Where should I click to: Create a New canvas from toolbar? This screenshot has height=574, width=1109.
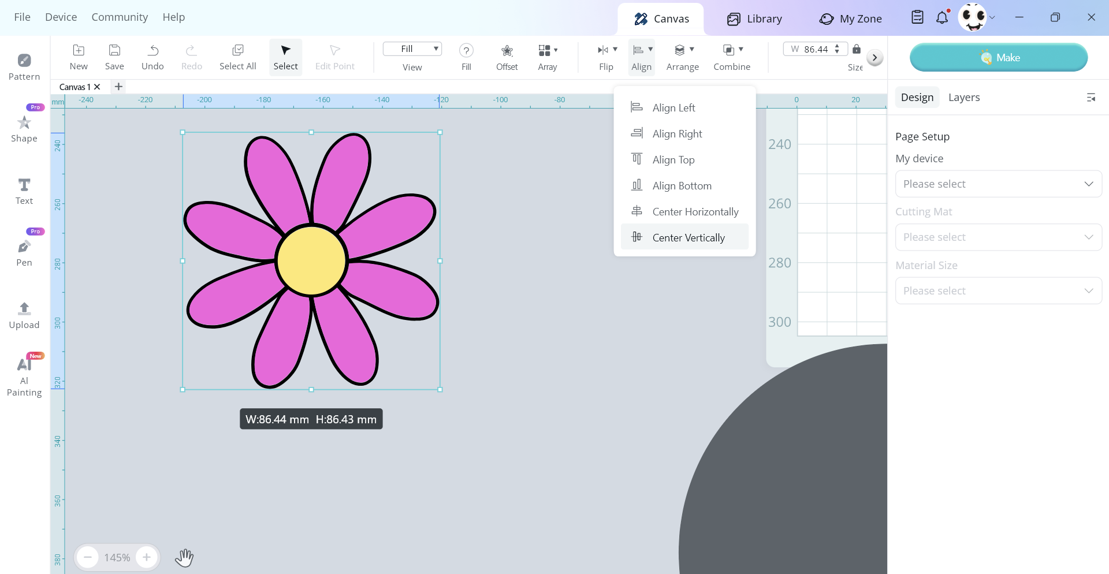click(x=79, y=57)
